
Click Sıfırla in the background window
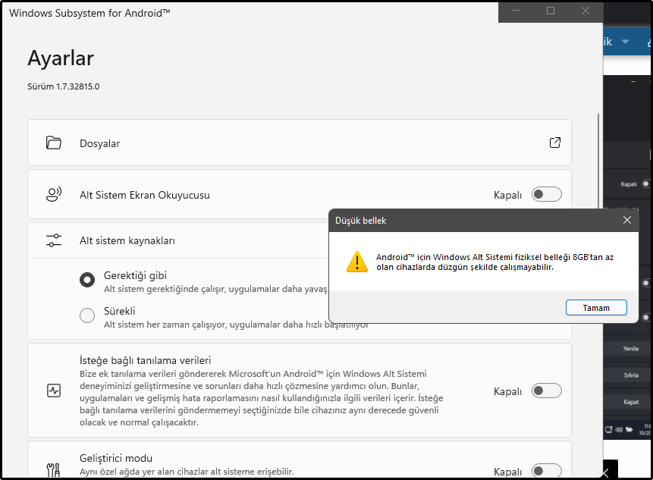tap(631, 375)
